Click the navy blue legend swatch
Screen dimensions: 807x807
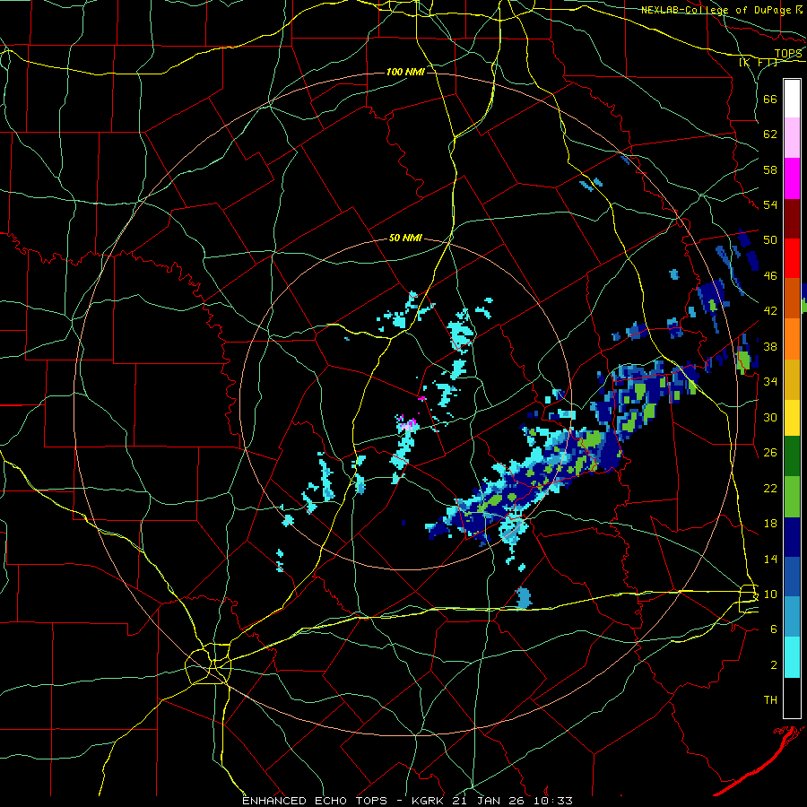click(792, 537)
